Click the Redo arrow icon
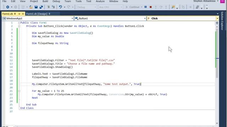This screenshot has width=227, height=127. click(x=69, y=7)
